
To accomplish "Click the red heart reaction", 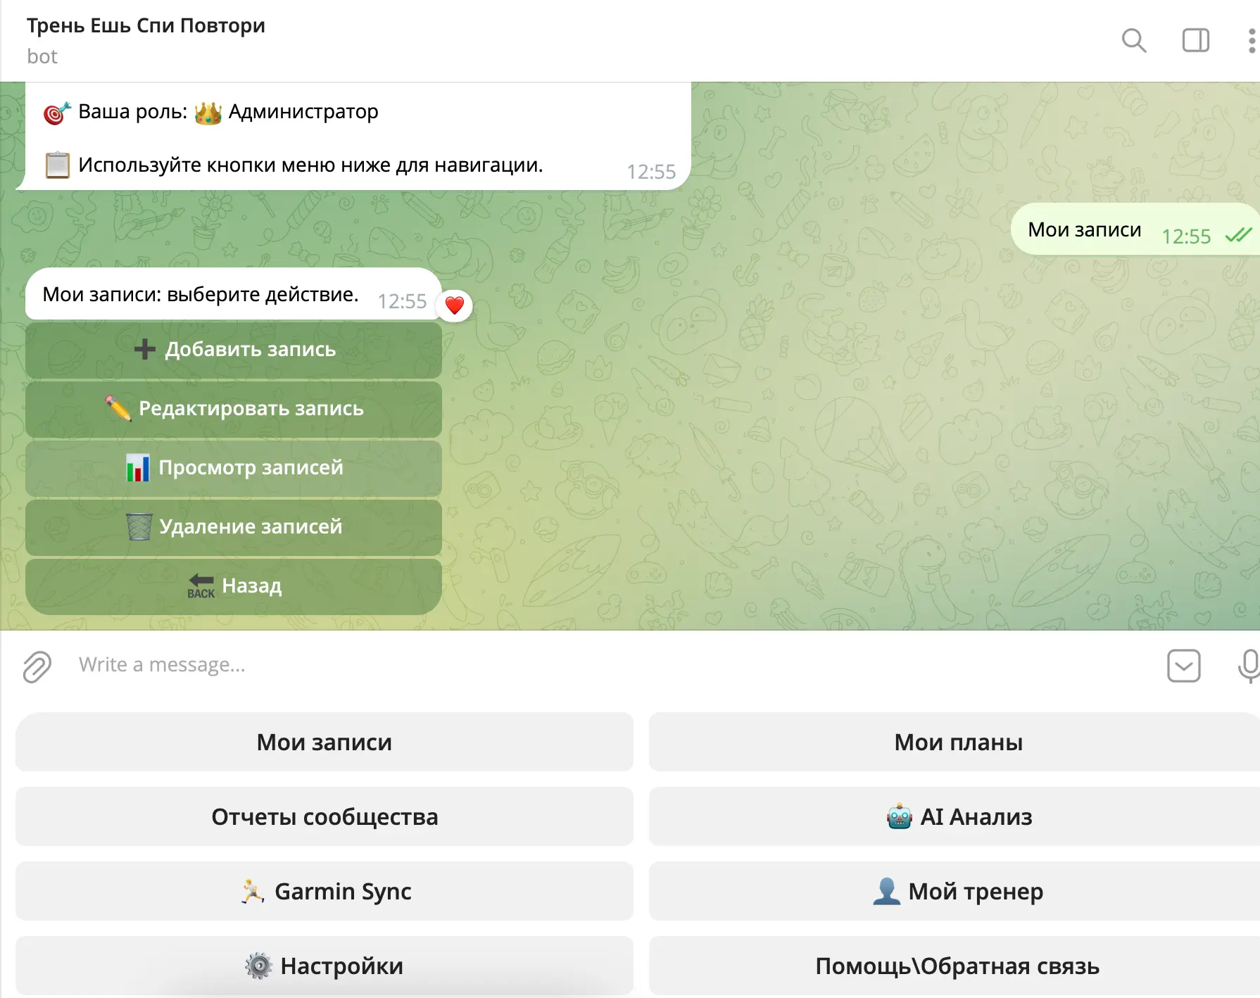I will tap(455, 305).
